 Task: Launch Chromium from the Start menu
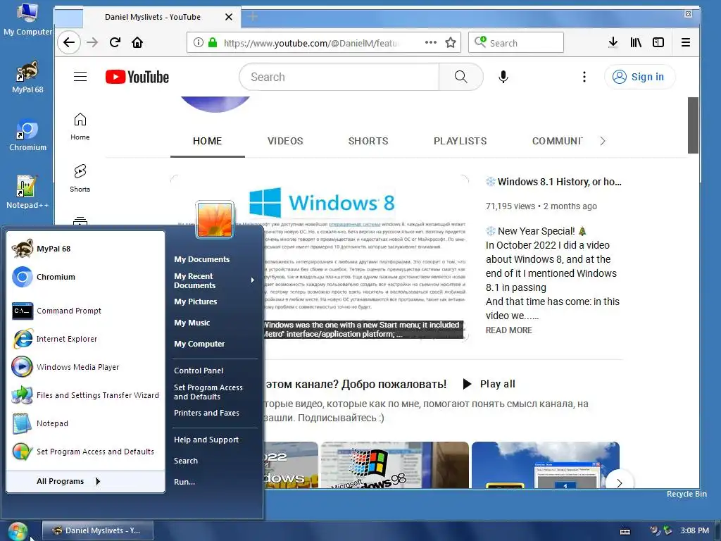click(x=87, y=277)
